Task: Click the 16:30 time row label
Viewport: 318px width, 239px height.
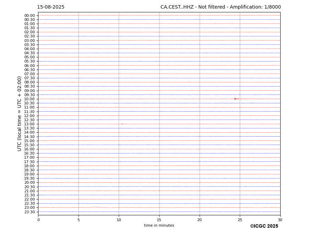Action: [30, 153]
